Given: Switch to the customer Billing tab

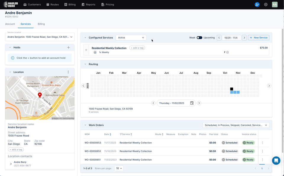Looking at the screenshot, I should point(41,24).
